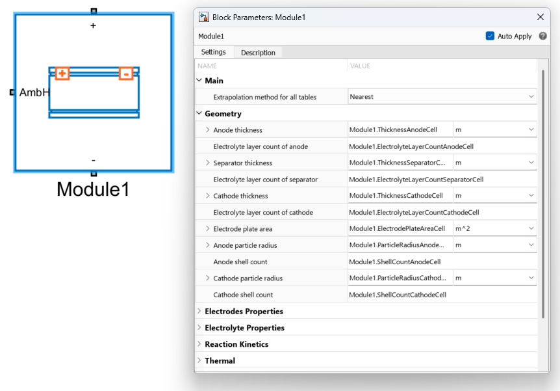Select the Module1 battery block icon
The image size is (560, 391).
click(x=94, y=92)
